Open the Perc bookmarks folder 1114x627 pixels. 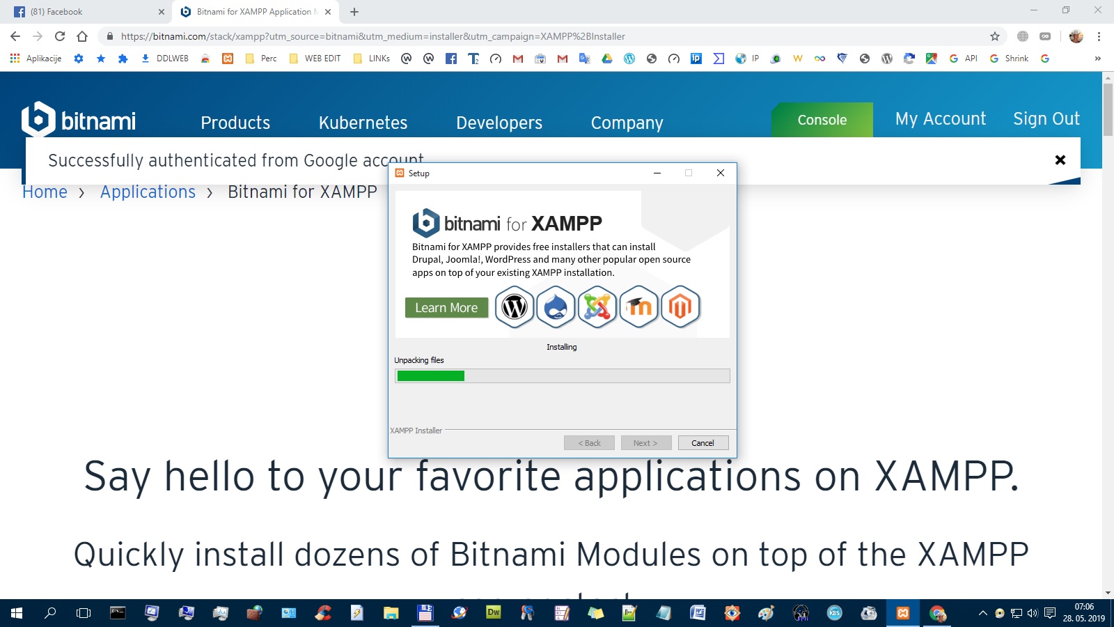[x=261, y=59]
